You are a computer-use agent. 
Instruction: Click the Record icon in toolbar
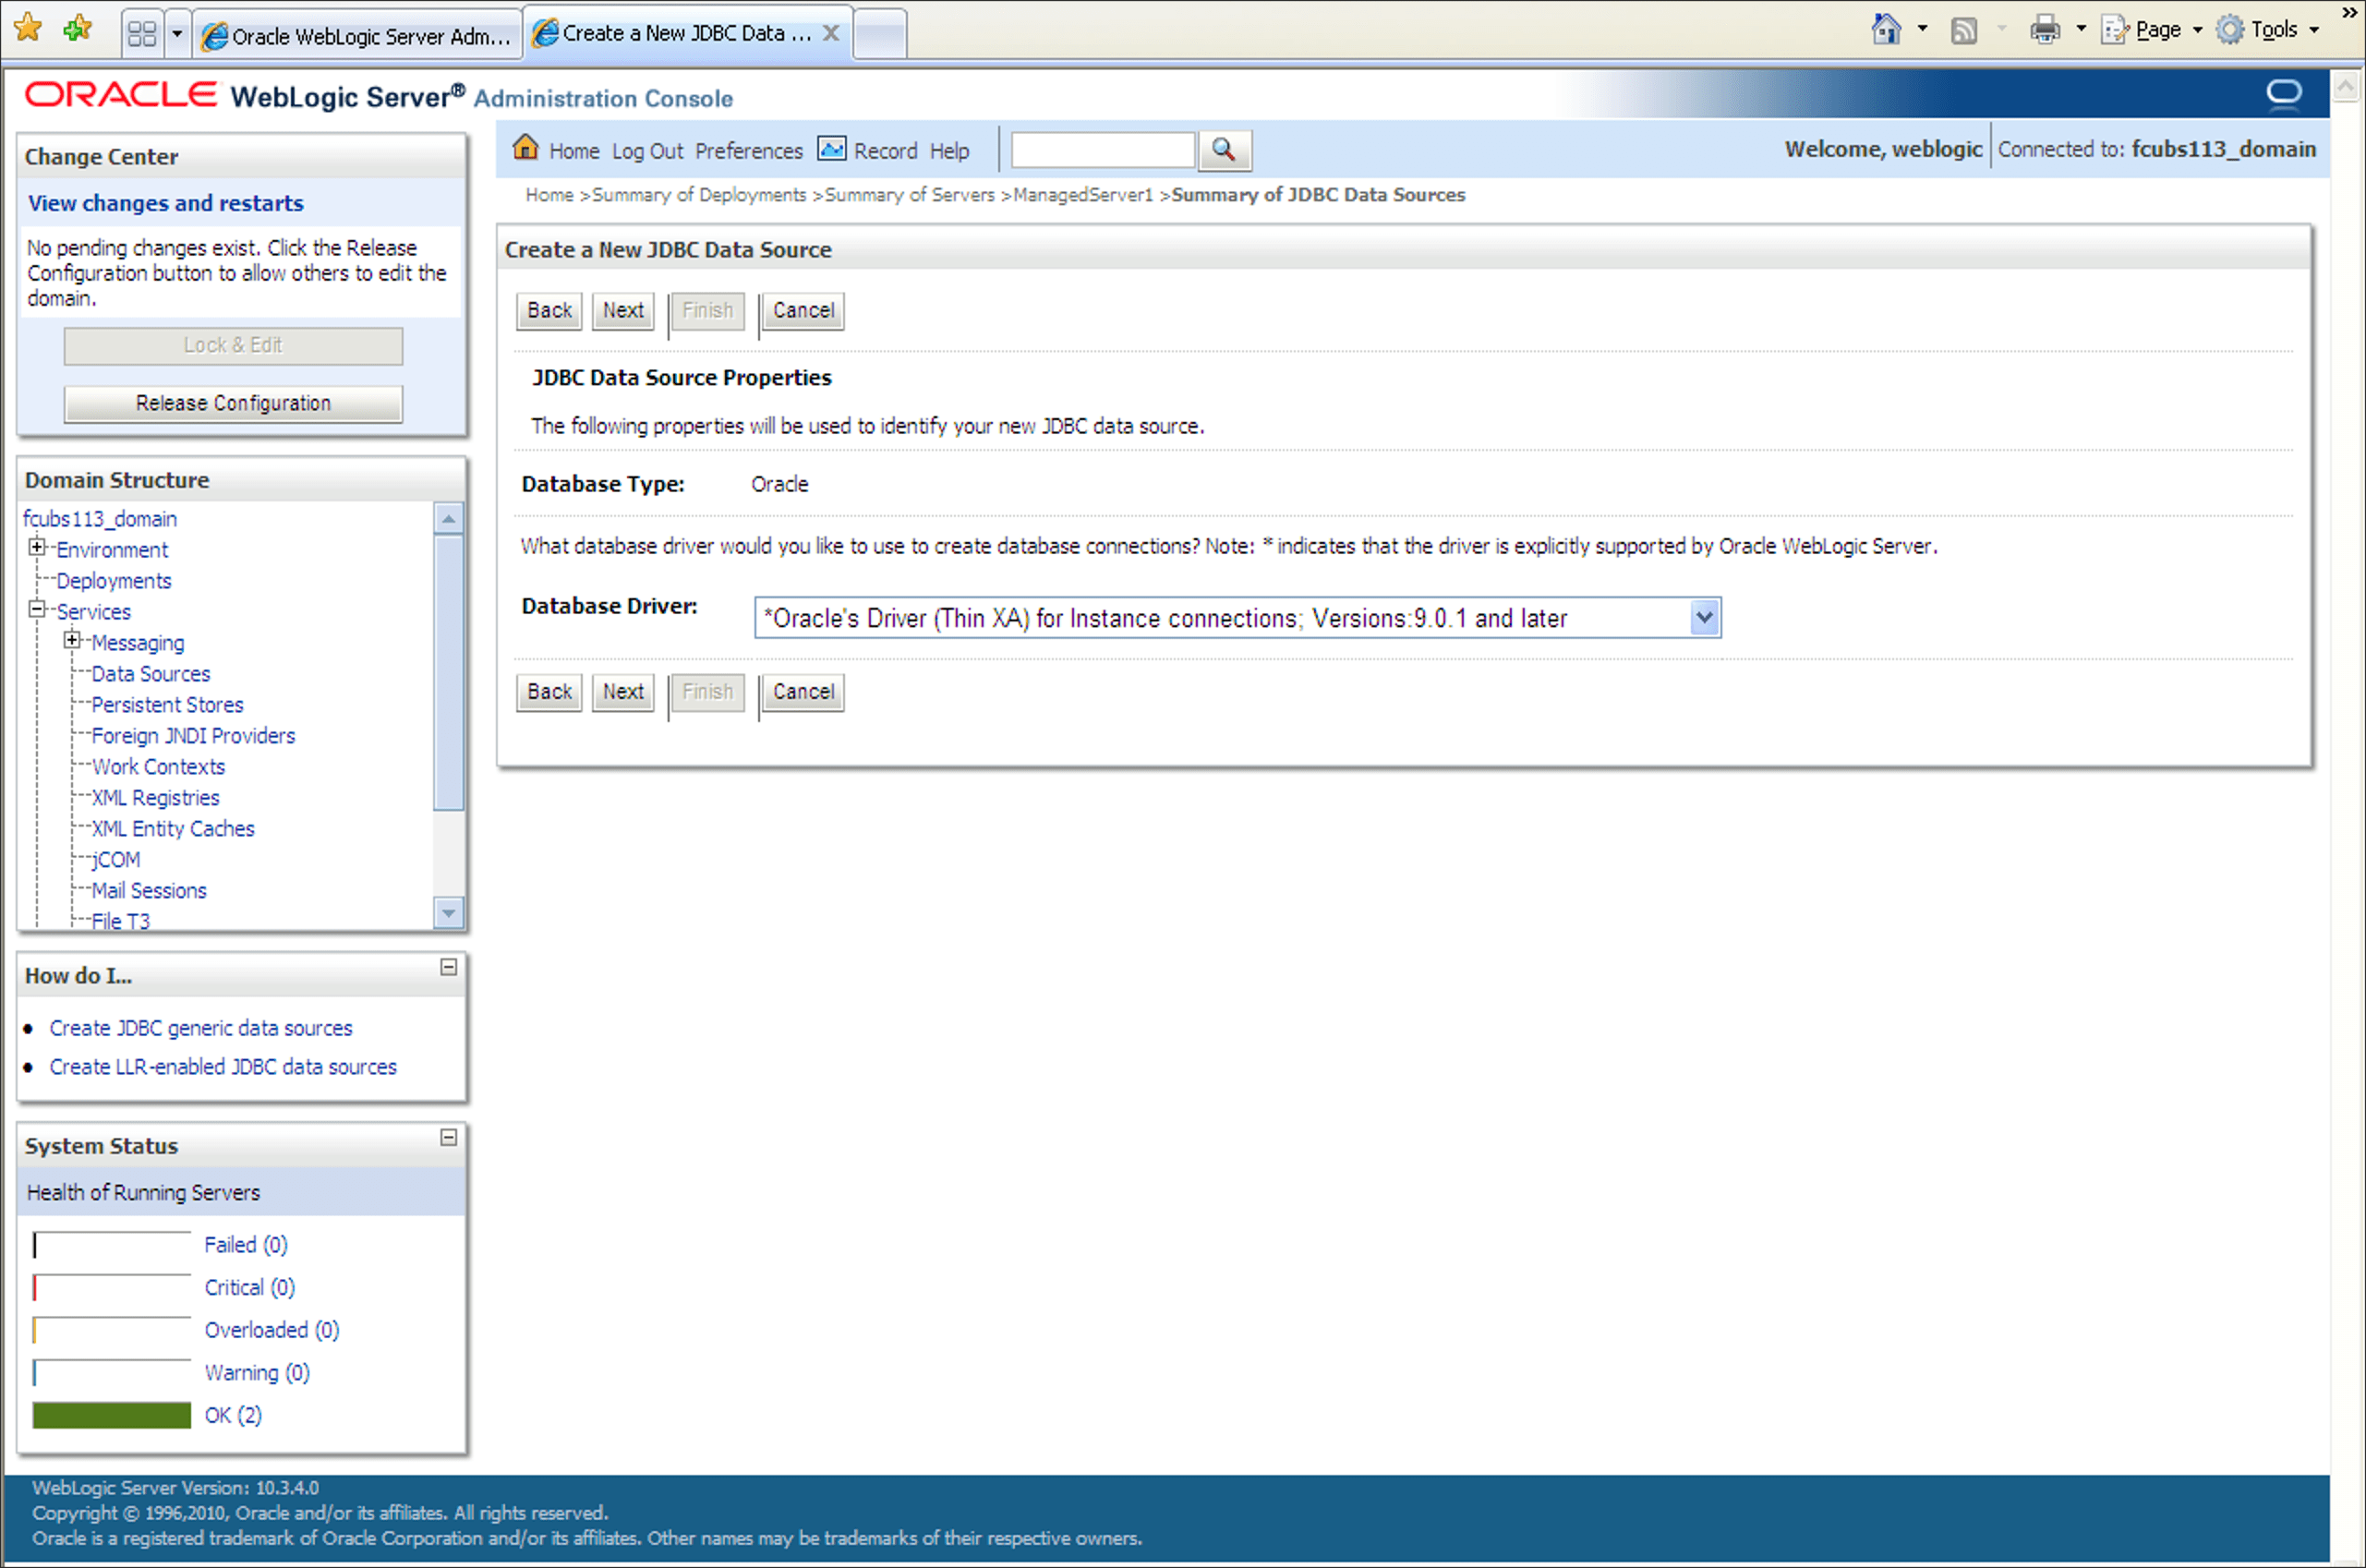point(831,149)
